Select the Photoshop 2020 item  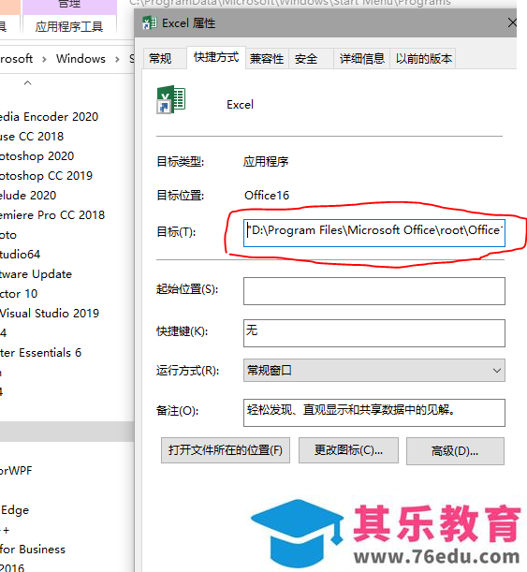tap(37, 156)
